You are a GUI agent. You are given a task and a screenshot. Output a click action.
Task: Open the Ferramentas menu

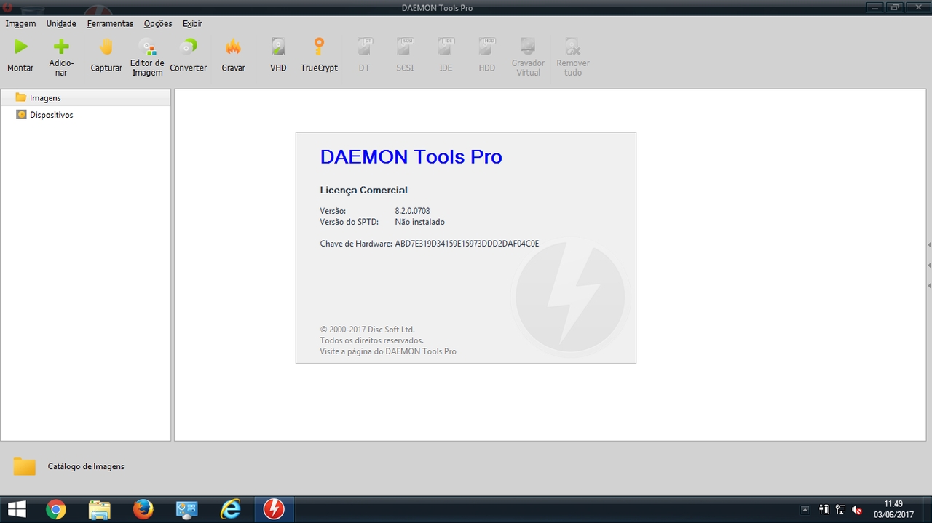pyautogui.click(x=110, y=23)
